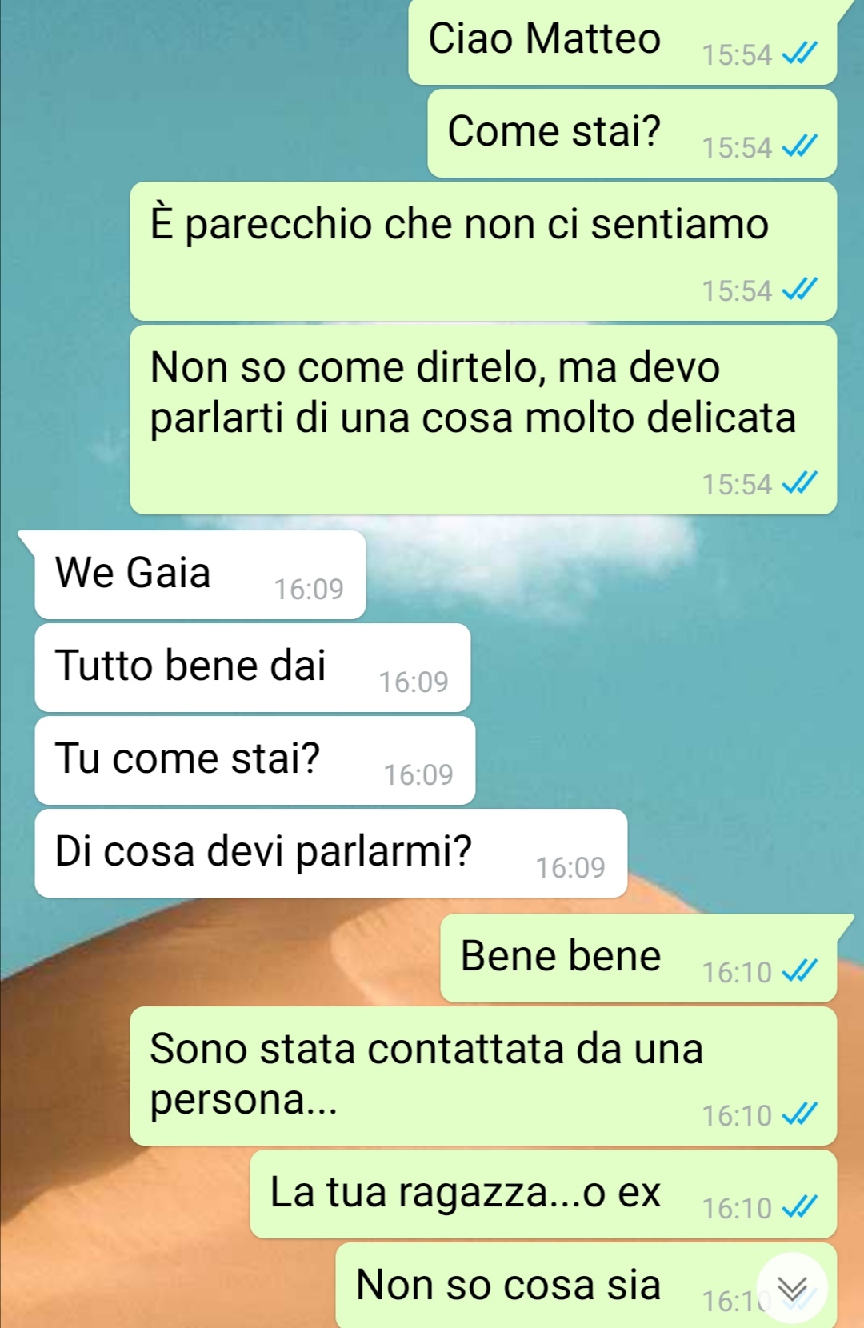Tap read ticks beside 'Bene bene'
This screenshot has width=864, height=1328.
click(x=799, y=972)
